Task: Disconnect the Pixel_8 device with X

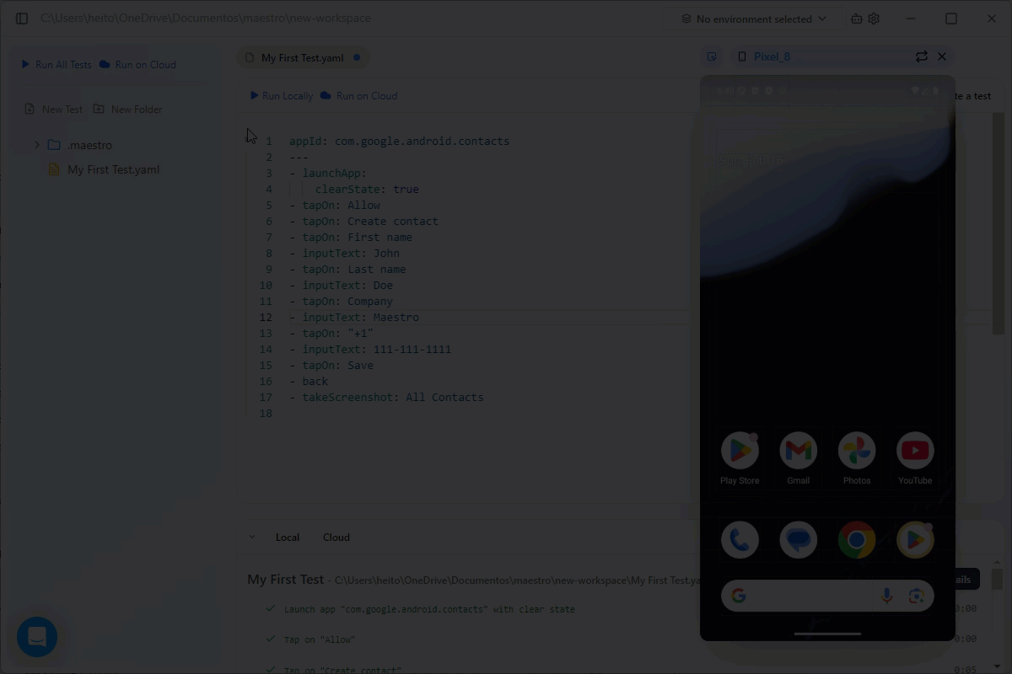Action: 942,56
